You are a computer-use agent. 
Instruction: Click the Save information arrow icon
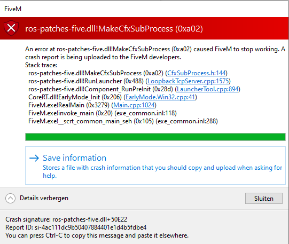click(x=34, y=158)
